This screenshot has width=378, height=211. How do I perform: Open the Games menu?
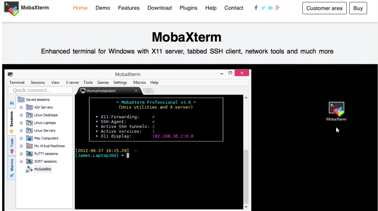(x=103, y=82)
